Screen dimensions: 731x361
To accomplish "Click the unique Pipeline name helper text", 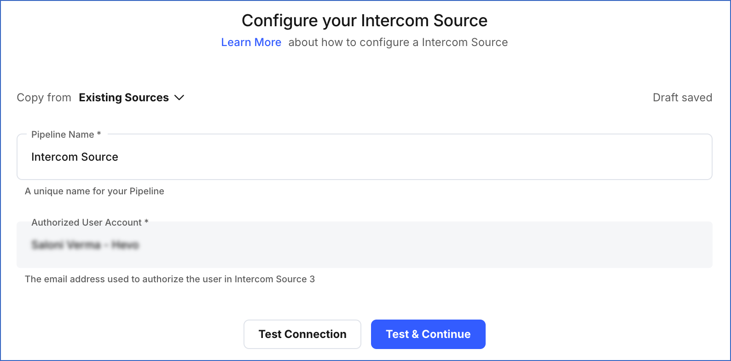I will point(94,191).
